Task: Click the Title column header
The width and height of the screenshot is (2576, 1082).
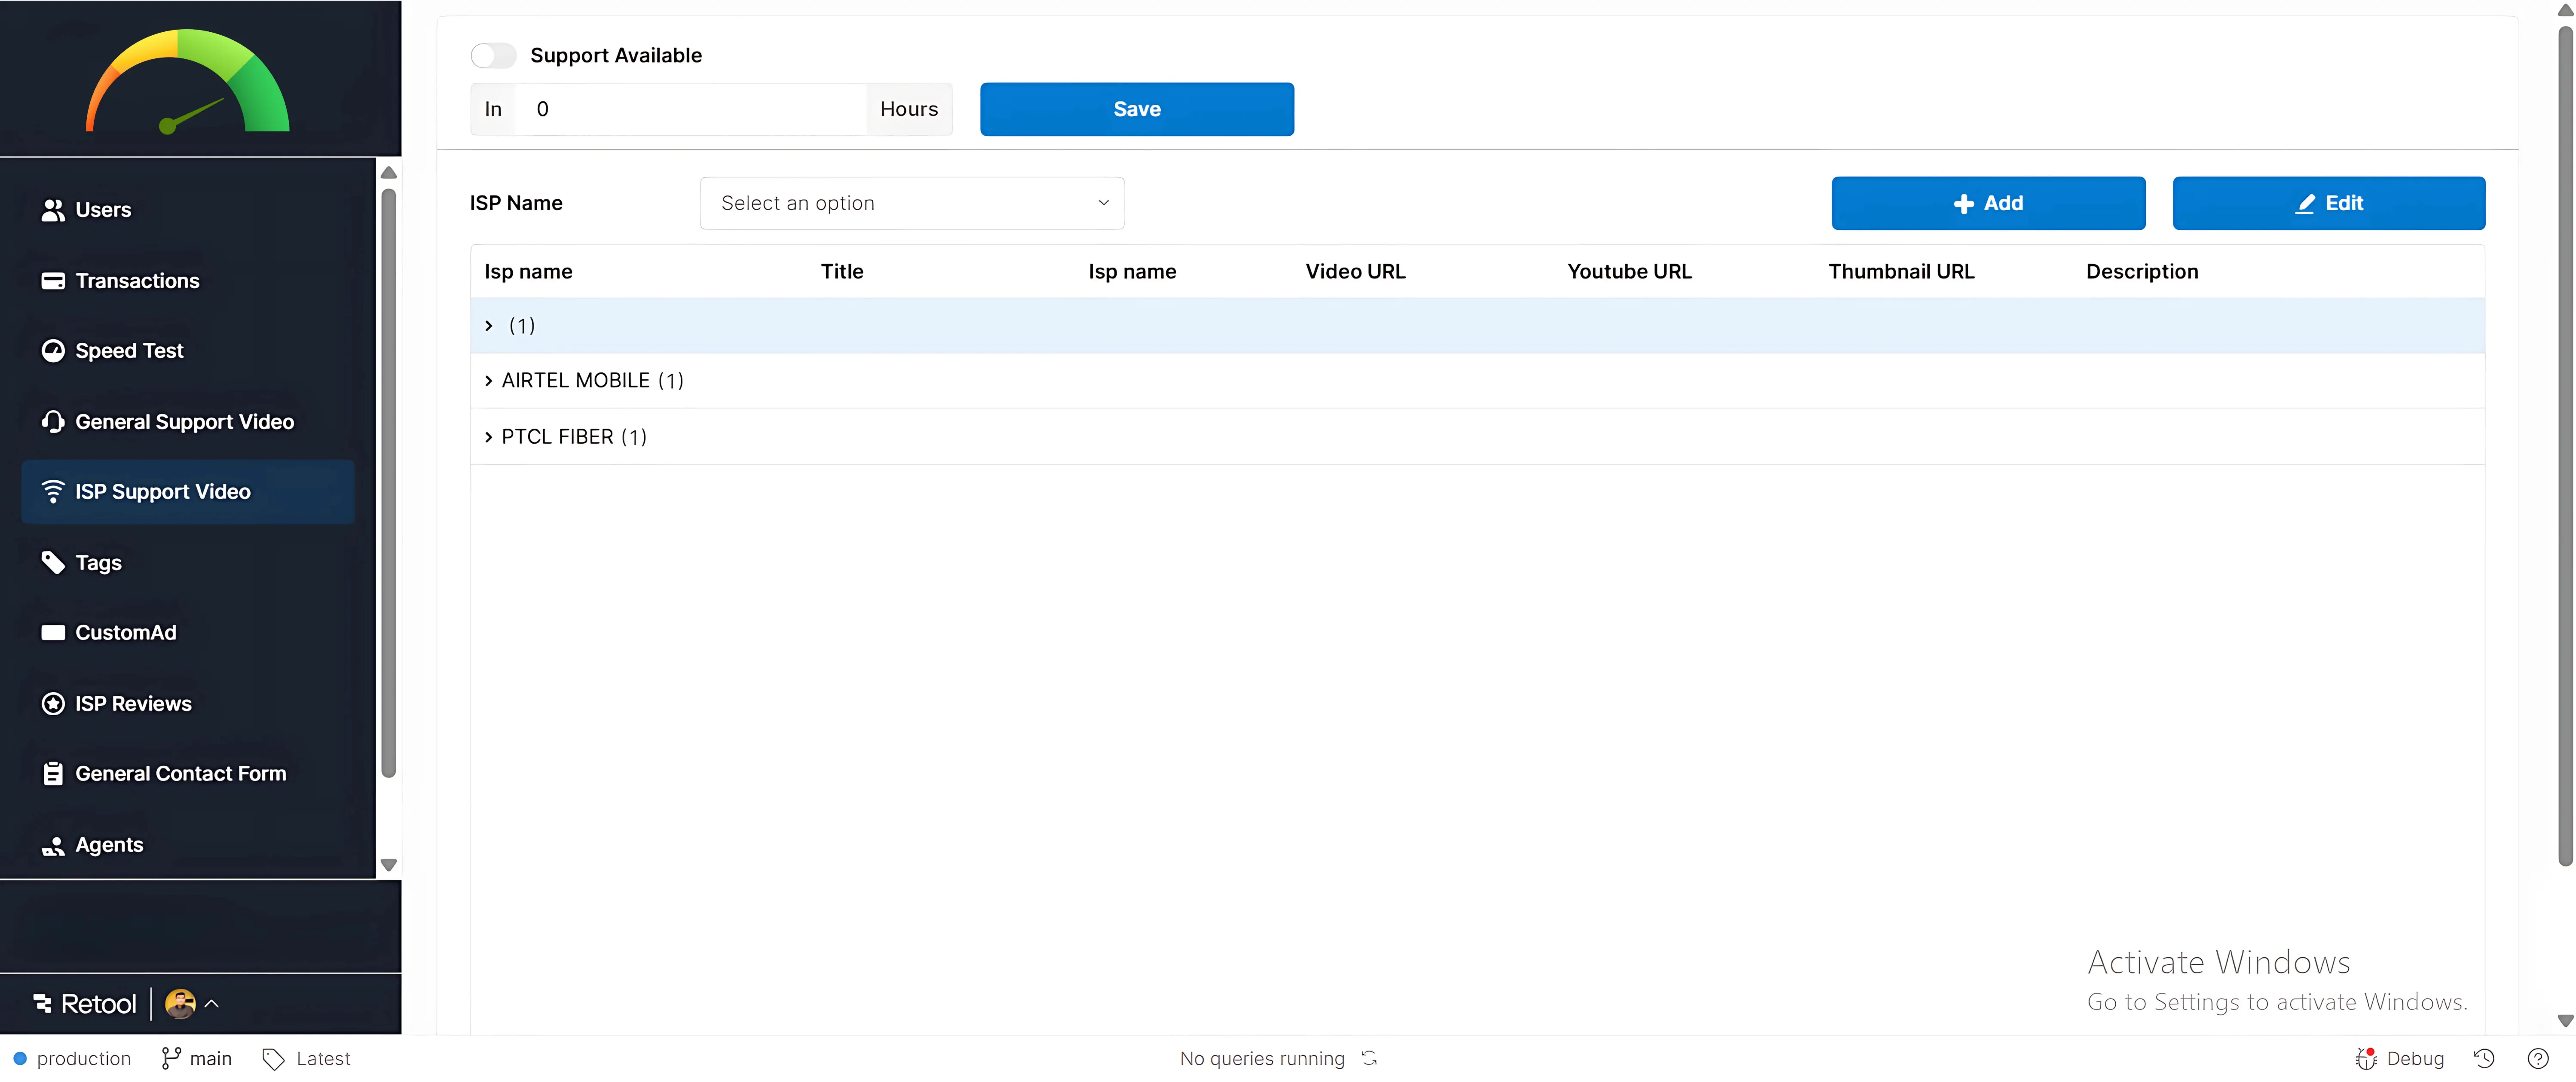Action: tap(842, 272)
